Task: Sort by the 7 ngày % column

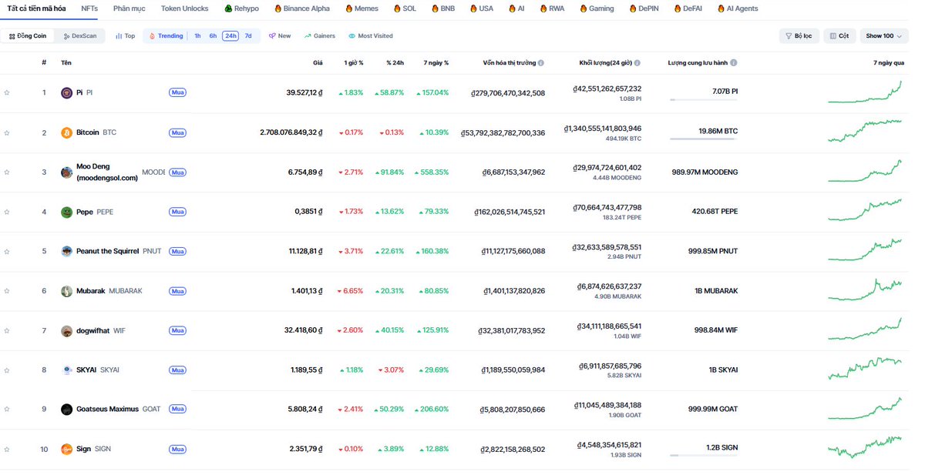Action: tap(436, 63)
